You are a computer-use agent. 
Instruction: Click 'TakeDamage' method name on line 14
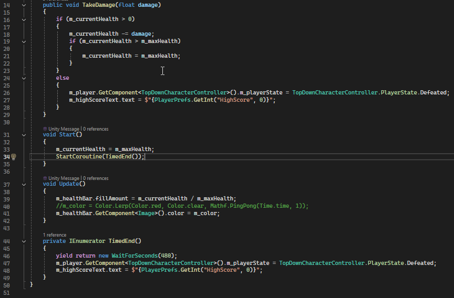tap(99, 5)
